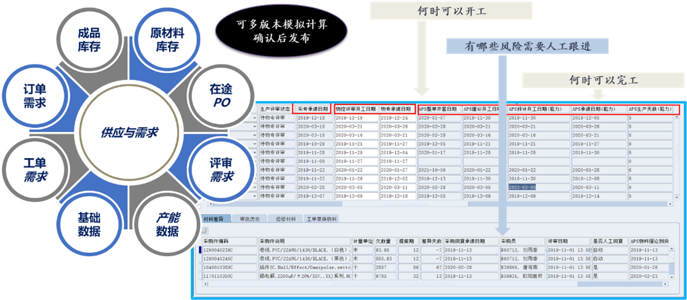This screenshot has width=687, height=300.
Task: Click the cell showing 2019-12-02
Action: tap(397, 179)
